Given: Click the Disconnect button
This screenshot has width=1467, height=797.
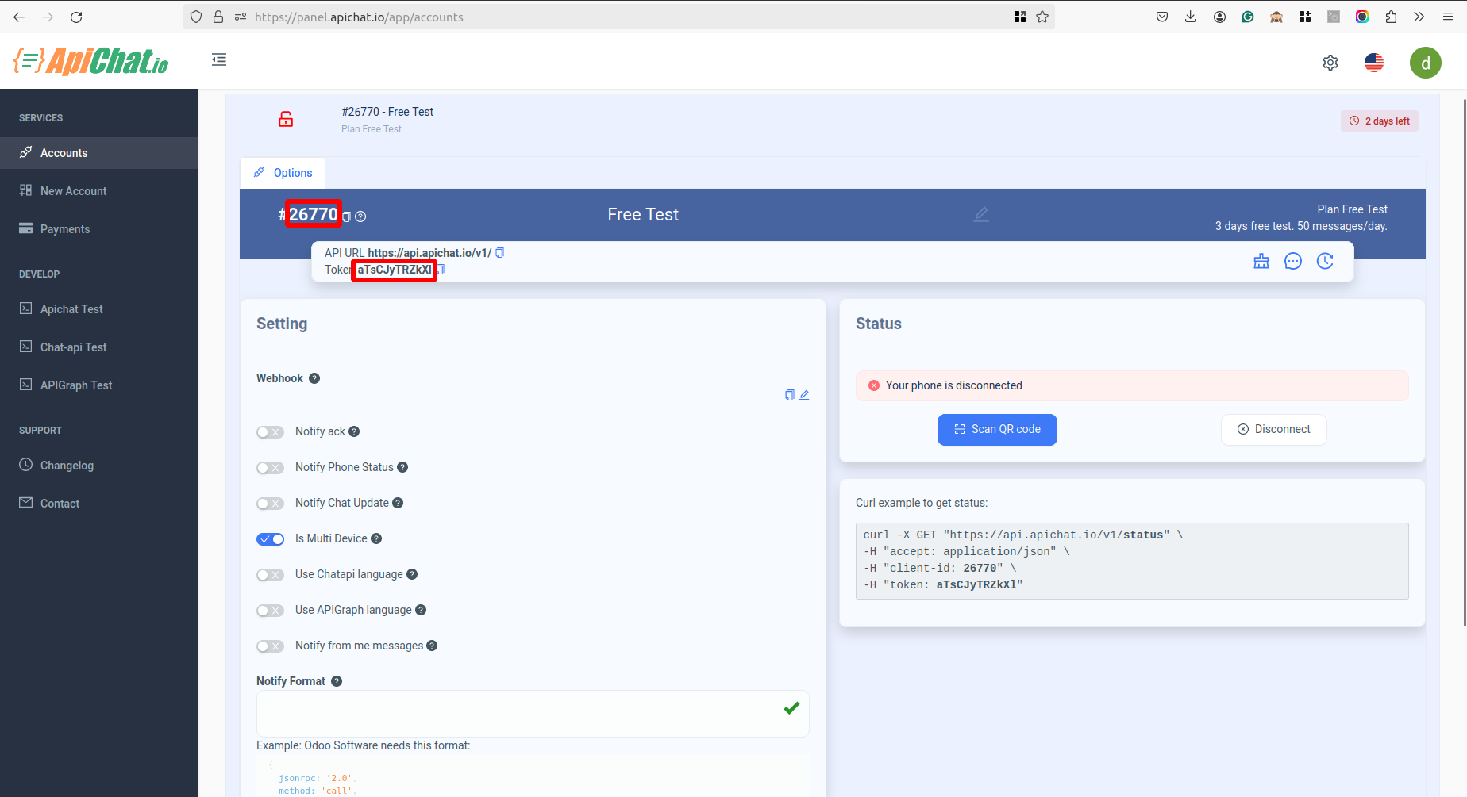Looking at the screenshot, I should (x=1274, y=430).
